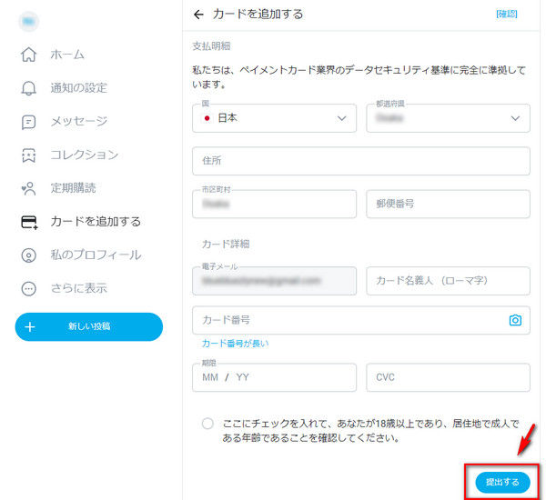Click the subscriptions person icon
Screen dimensions: 546x500
coord(29,188)
